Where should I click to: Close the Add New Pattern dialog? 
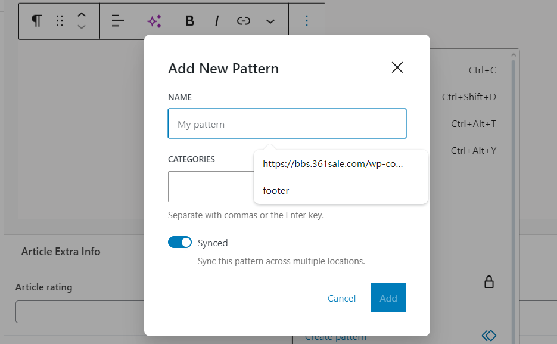[x=397, y=67]
